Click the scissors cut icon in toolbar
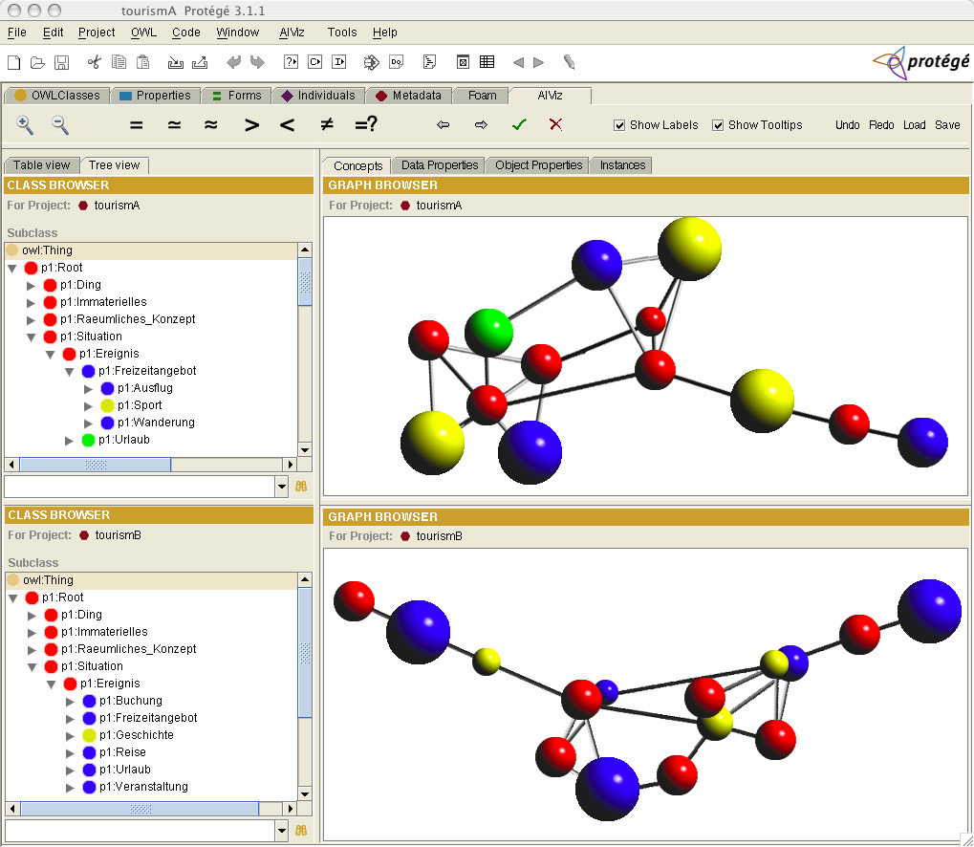This screenshot has height=847, width=974. [94, 62]
